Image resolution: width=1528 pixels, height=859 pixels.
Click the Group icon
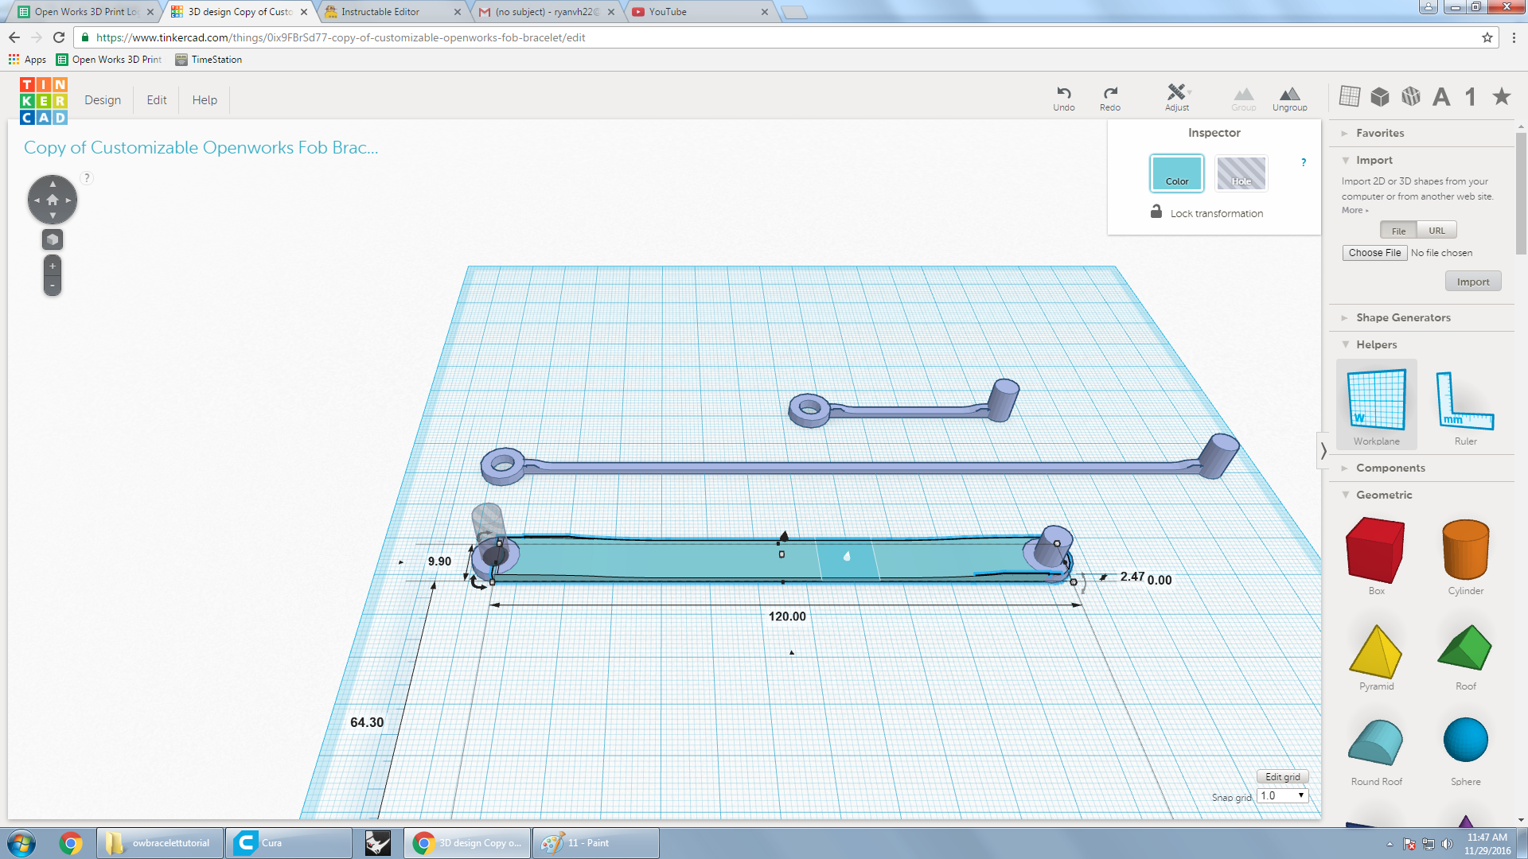click(x=1243, y=99)
